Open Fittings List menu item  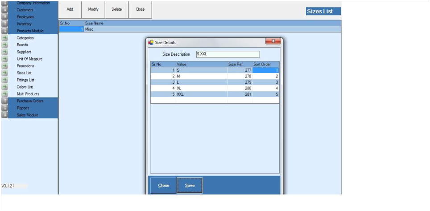click(25, 80)
